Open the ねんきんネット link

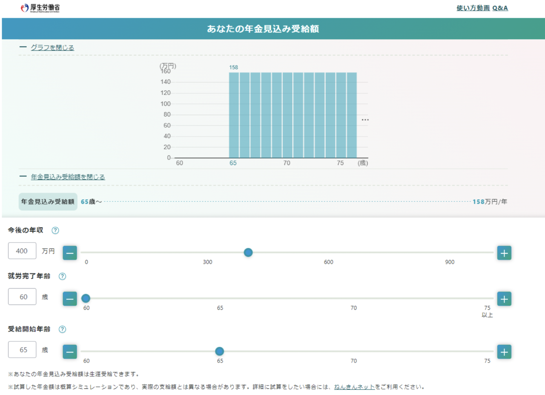(354, 387)
